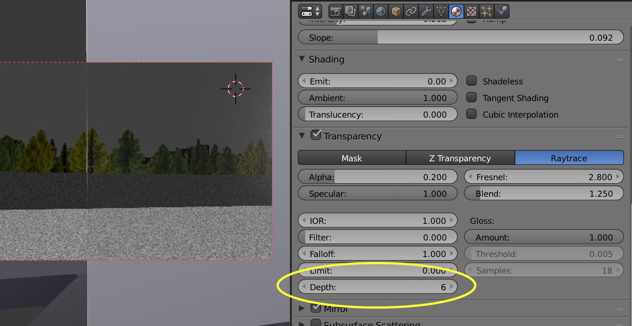Viewport: 632px width, 326px height.
Task: Click the Filter slider
Action: coord(377,237)
